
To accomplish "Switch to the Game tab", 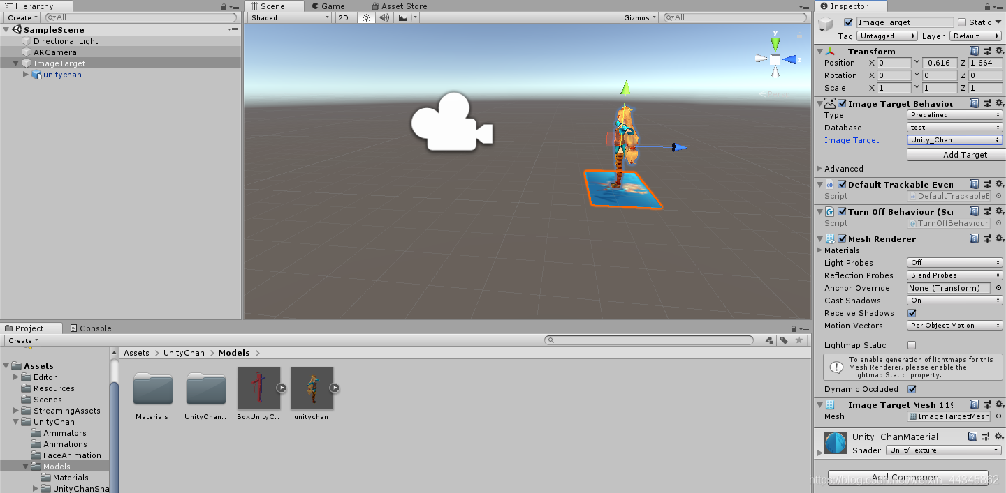I will 328,6.
